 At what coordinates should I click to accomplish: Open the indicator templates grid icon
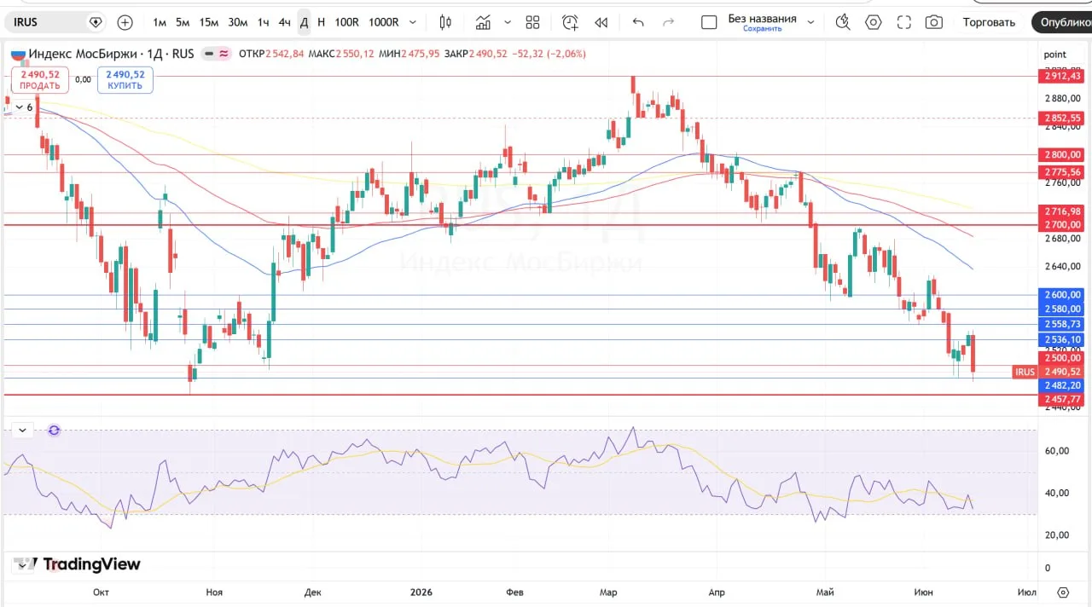pos(533,22)
